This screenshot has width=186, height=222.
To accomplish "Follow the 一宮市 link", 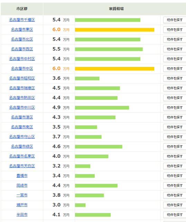I will pyautogui.click(x=22, y=195).
